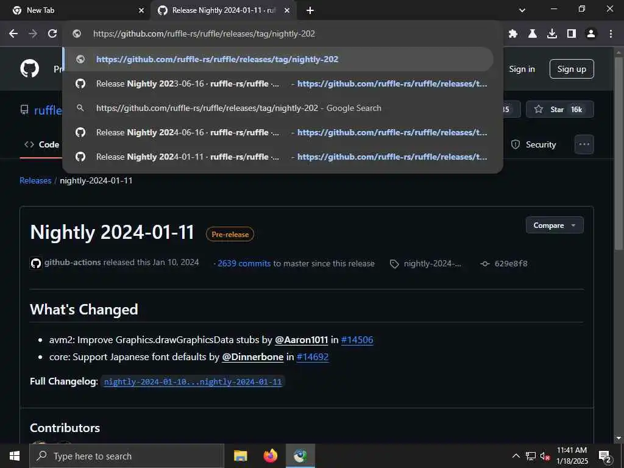Click the github-actions avatar icon
Screen dimensions: 624x468
(x=36, y=263)
